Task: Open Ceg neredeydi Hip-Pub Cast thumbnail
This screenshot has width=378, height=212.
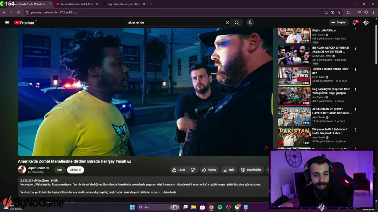Action: (294, 96)
